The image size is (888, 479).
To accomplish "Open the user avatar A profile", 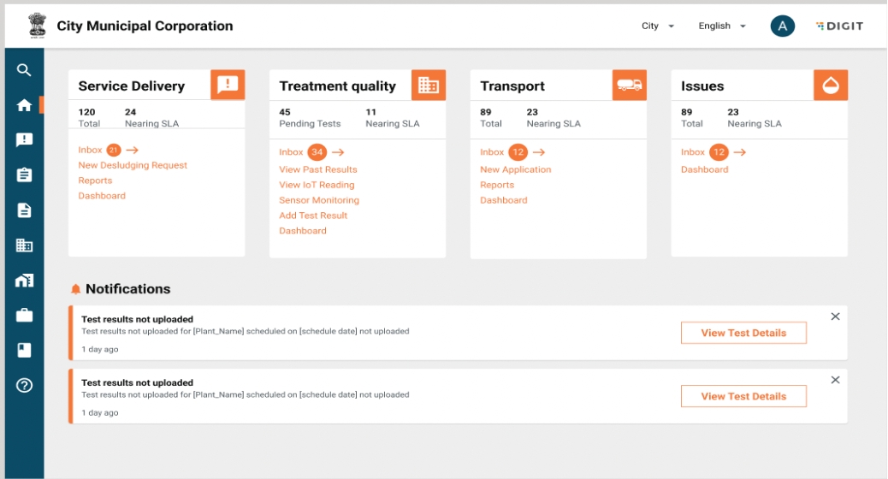I will 782,26.
